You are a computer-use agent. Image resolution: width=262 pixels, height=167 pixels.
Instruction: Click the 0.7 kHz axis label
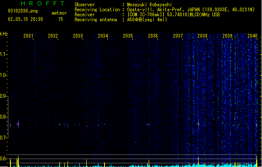pos(3,138)
